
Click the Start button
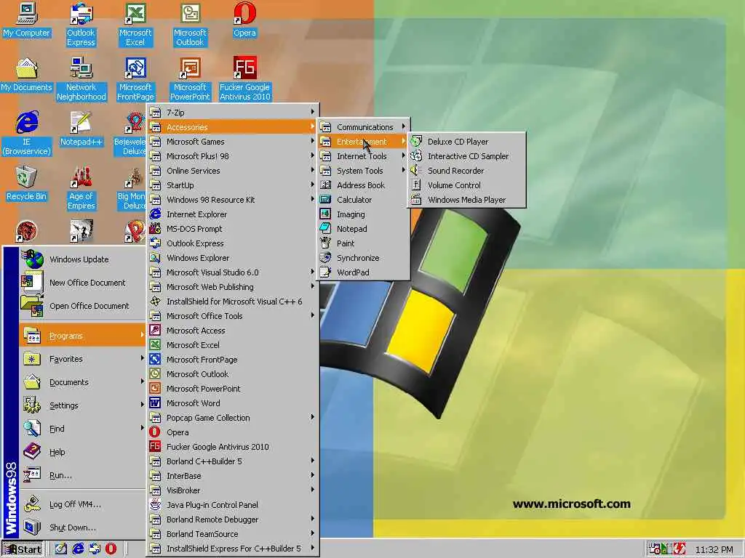[23, 549]
